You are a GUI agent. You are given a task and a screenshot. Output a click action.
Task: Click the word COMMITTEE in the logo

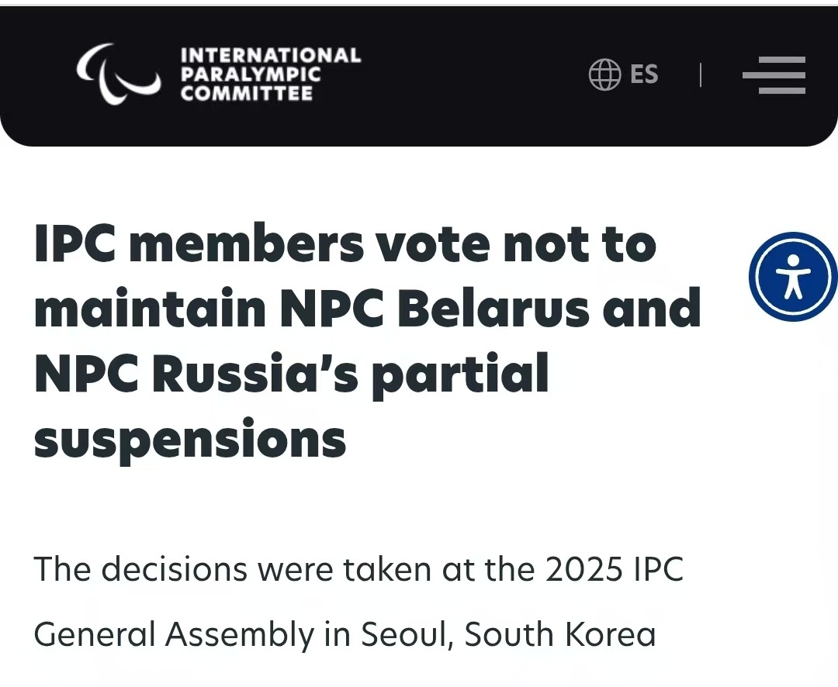(246, 94)
